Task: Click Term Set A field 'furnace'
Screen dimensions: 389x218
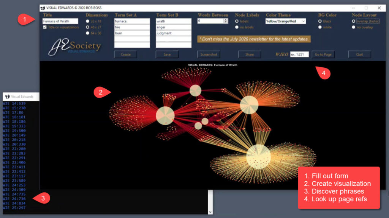Action: [x=132, y=21]
